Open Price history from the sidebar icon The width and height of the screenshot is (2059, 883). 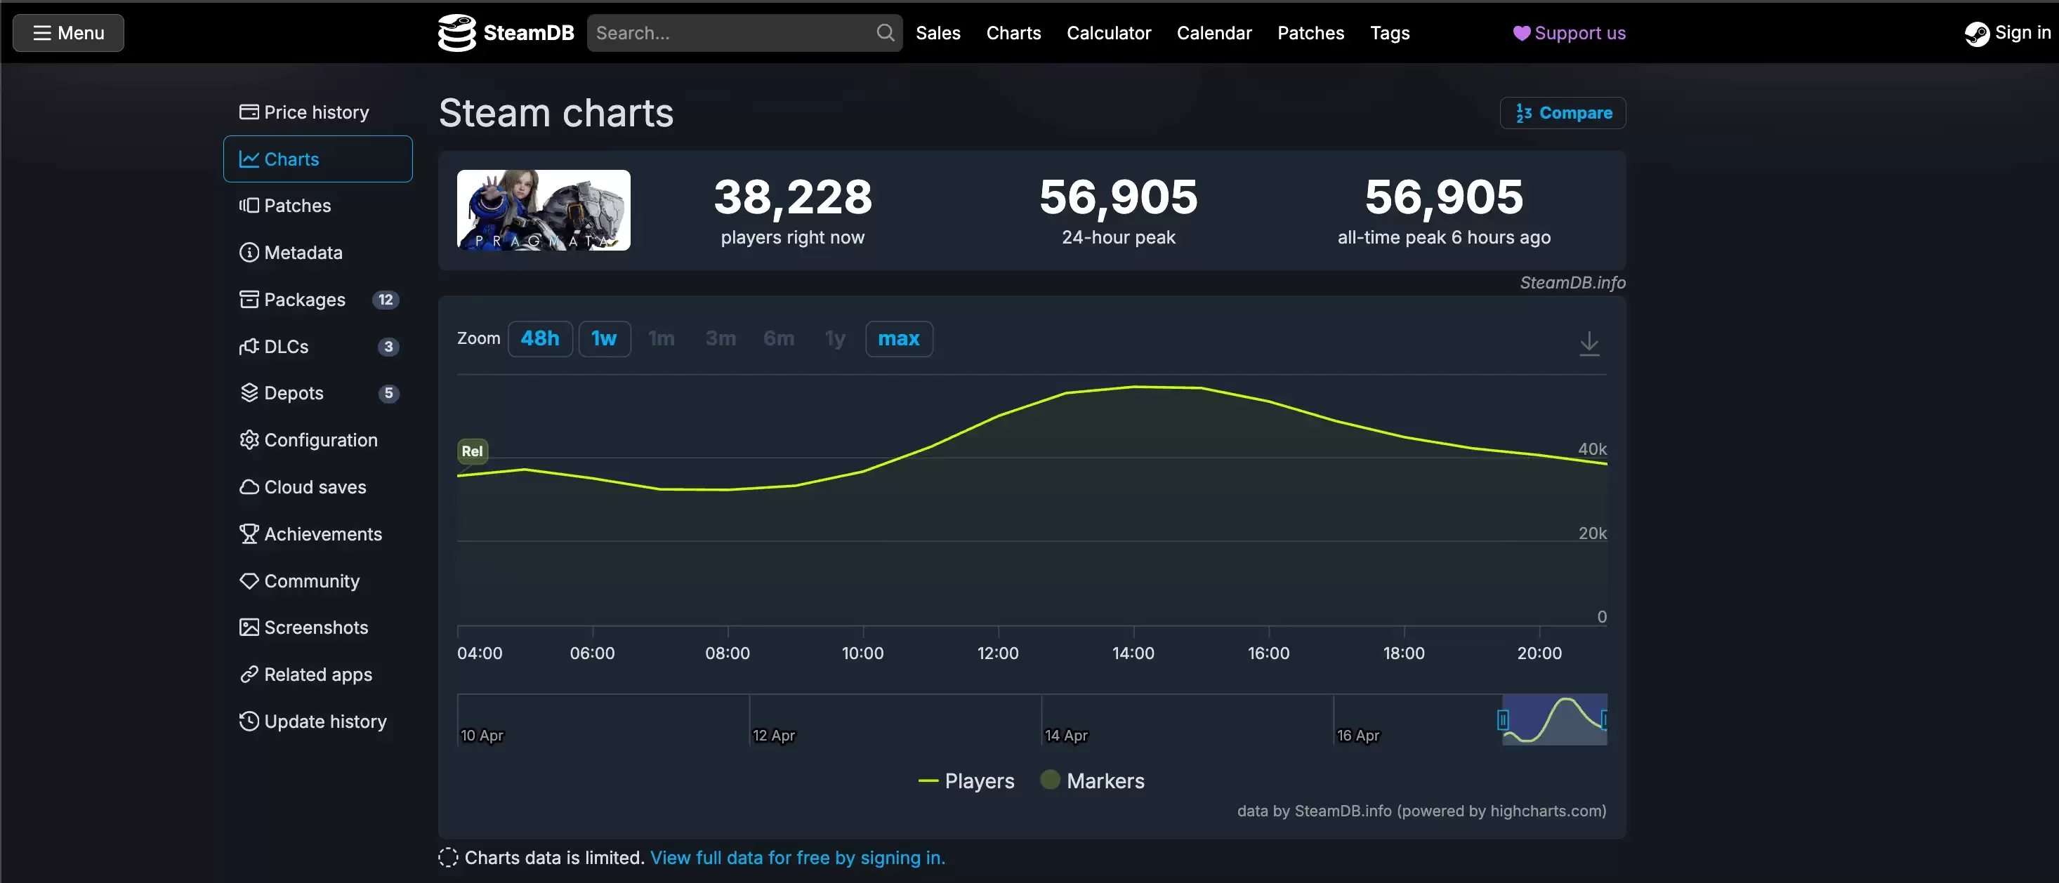pos(249,112)
